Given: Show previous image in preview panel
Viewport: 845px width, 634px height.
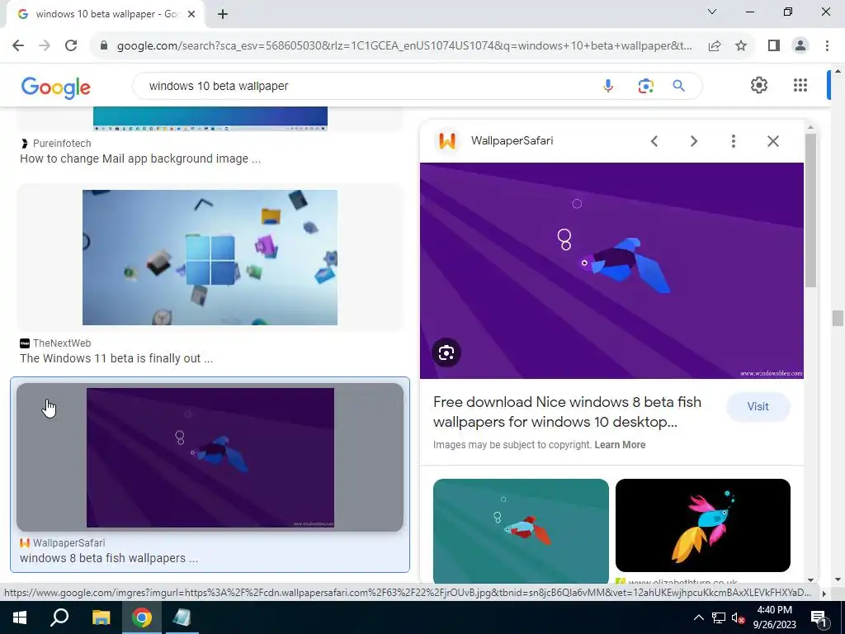Looking at the screenshot, I should pos(654,141).
